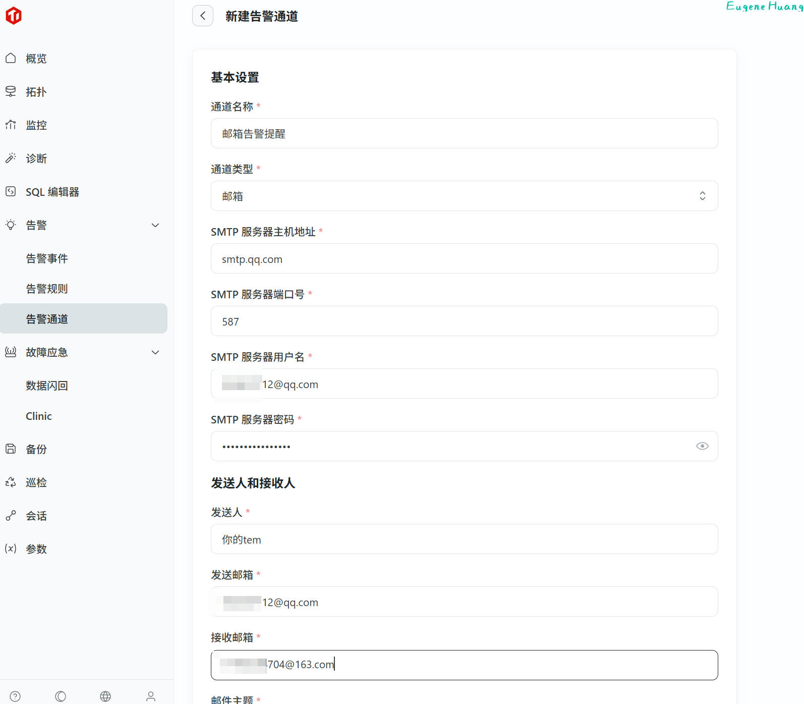Open the SQL 编辑器 sidebar item

(x=52, y=192)
